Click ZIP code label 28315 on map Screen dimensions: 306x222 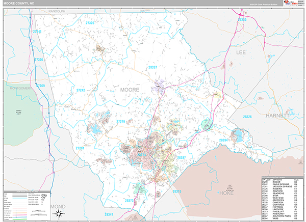click(177, 191)
